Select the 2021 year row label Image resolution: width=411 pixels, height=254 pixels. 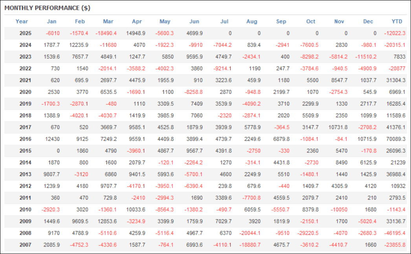tap(26, 80)
